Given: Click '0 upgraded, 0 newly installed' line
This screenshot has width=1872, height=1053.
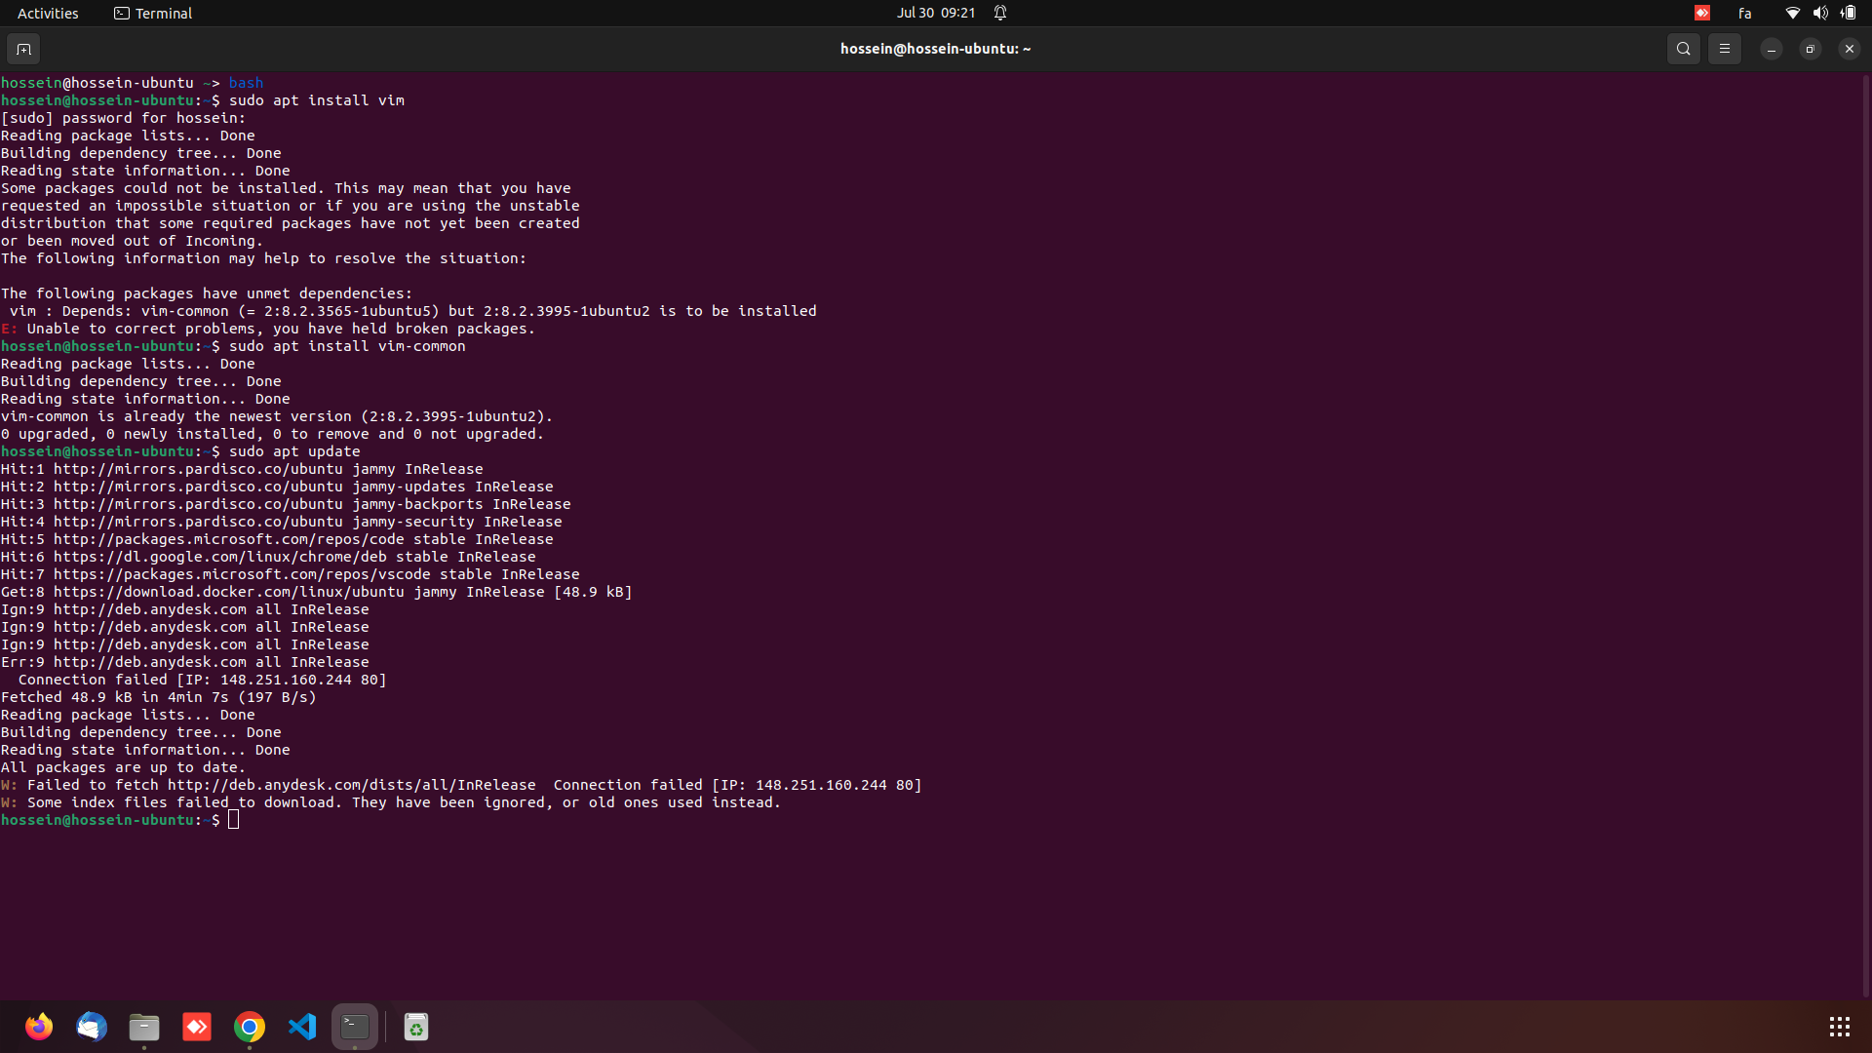Looking at the screenshot, I should 273,434.
